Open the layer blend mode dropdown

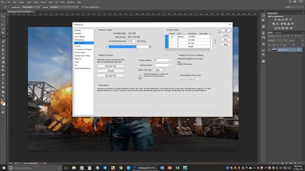[x=277, y=40]
